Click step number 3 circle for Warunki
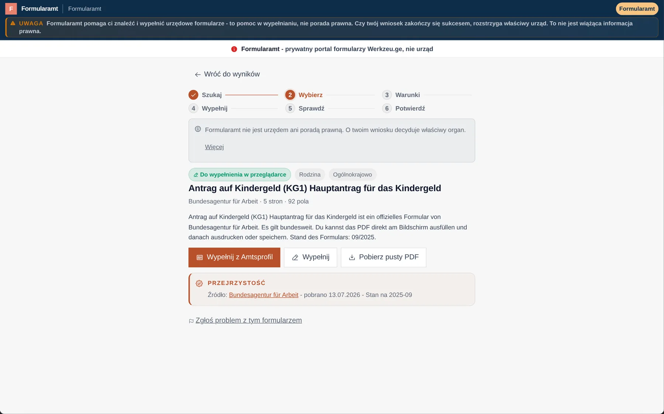664x414 pixels. tap(387, 95)
